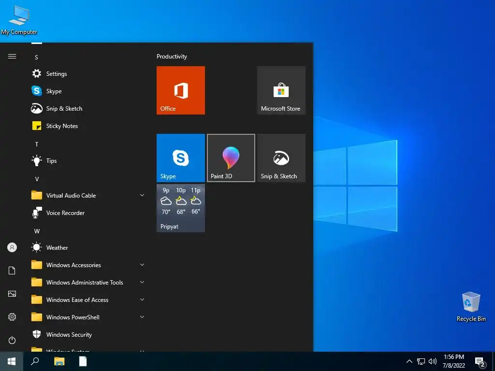The image size is (495, 371).
Task: Show hidden tray icons arrow
Action: click(409, 361)
